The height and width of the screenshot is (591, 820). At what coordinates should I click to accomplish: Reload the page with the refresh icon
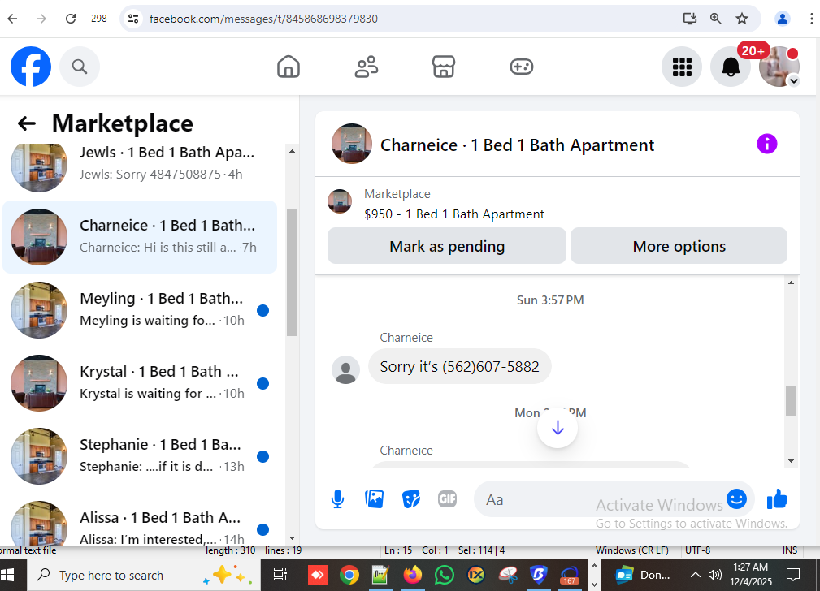click(x=71, y=19)
